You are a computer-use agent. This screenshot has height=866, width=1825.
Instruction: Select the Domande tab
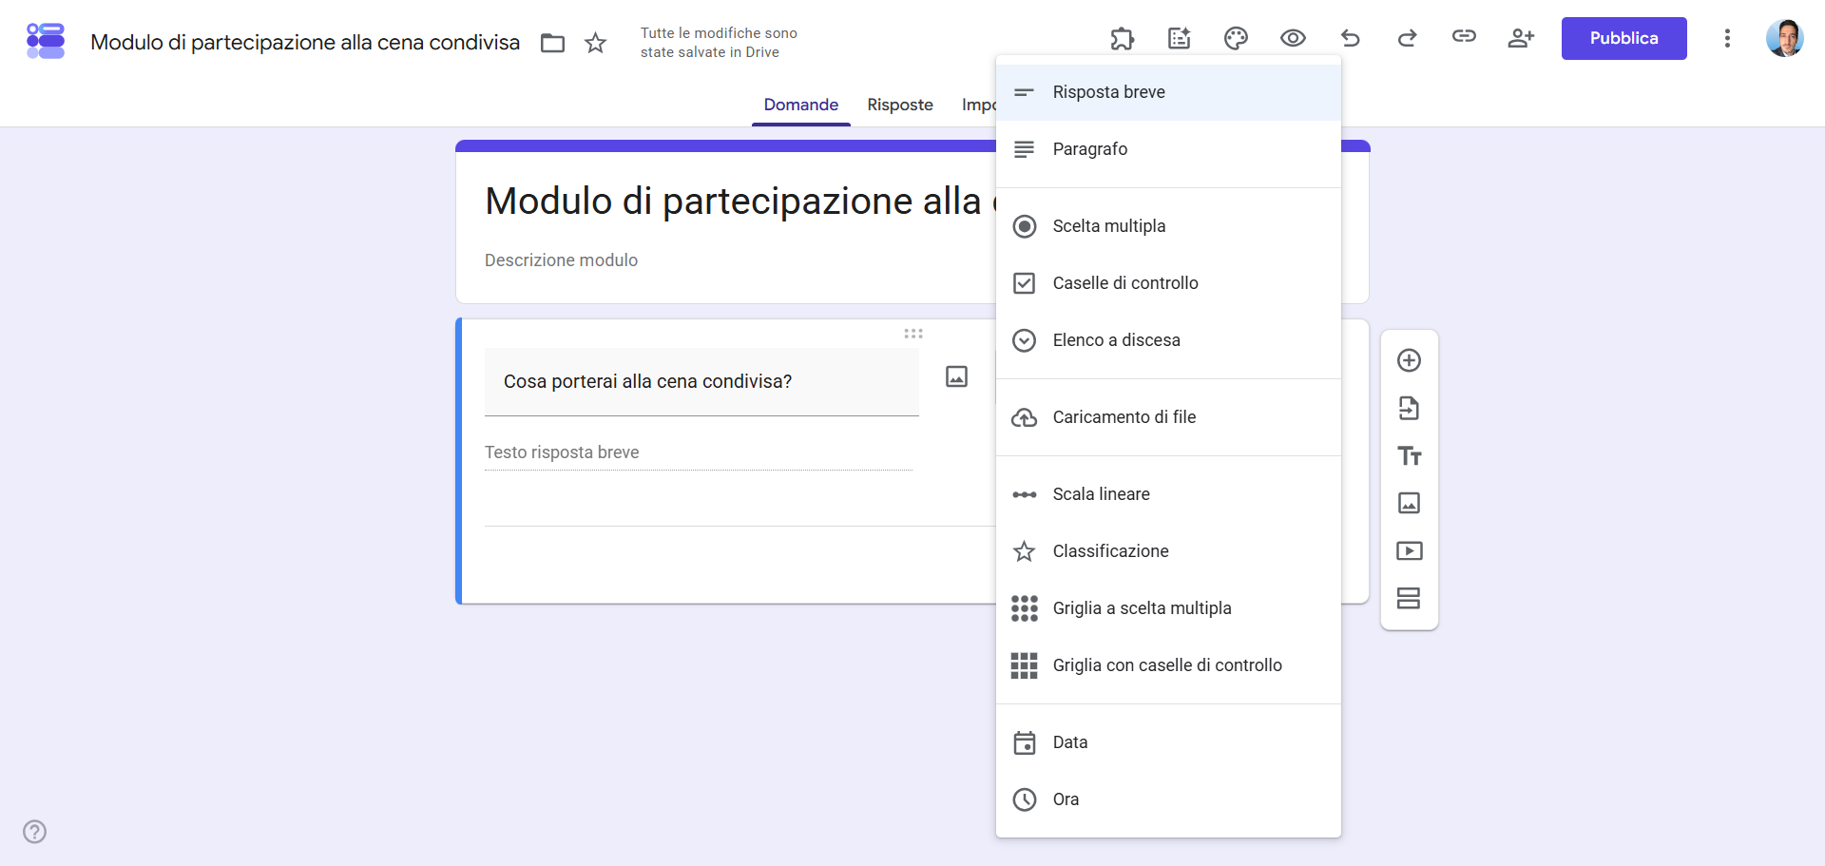(801, 105)
